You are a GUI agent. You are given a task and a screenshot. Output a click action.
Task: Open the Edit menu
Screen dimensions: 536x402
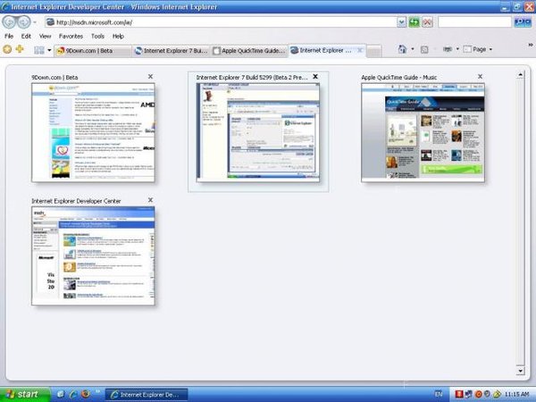coord(26,37)
